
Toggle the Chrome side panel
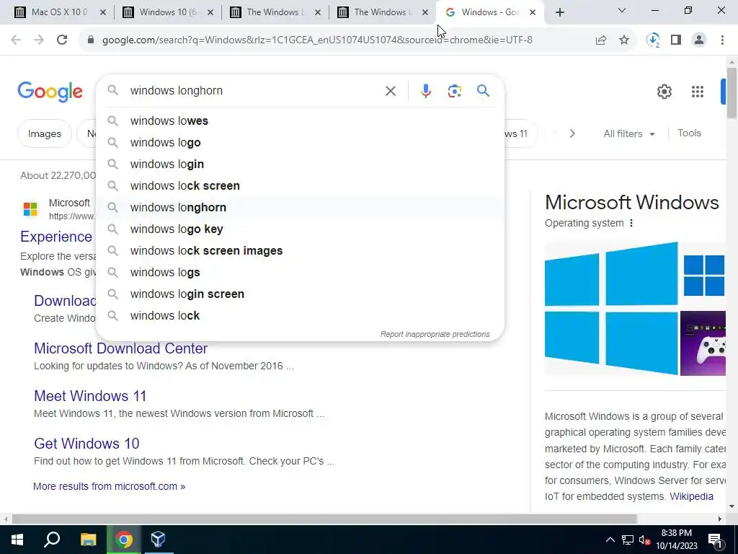676,40
